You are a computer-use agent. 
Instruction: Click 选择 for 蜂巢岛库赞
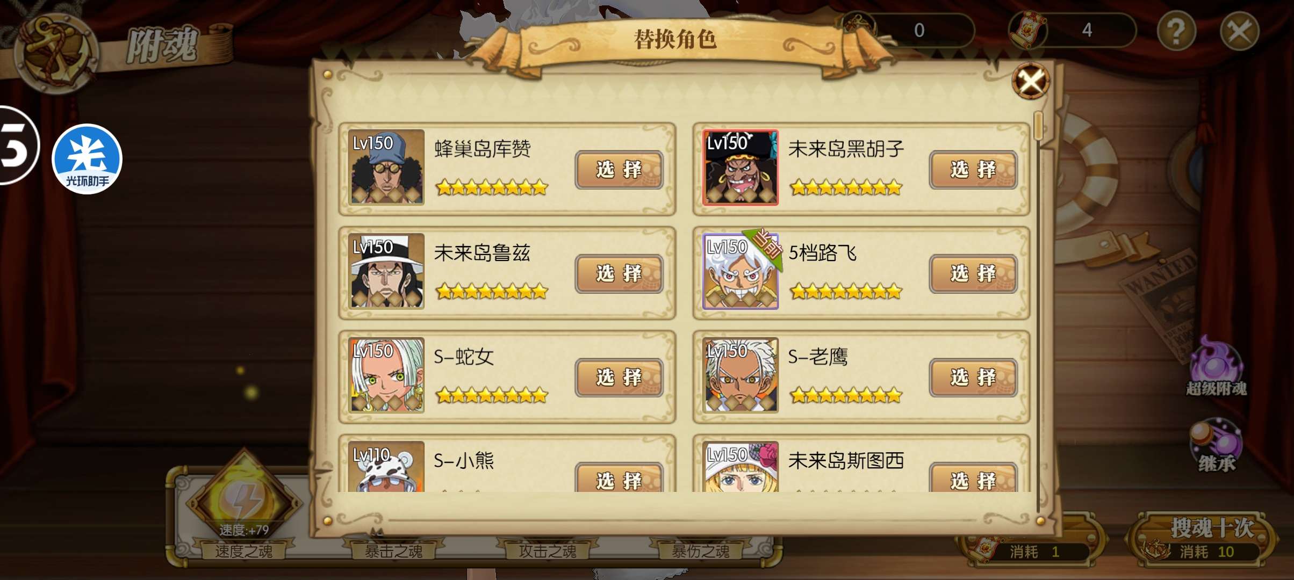(619, 170)
